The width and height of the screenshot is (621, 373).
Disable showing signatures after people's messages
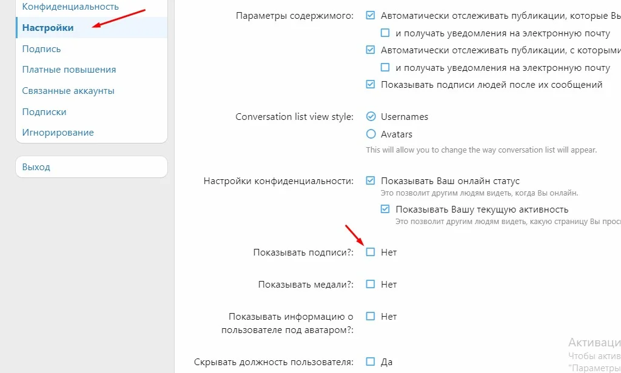371,85
